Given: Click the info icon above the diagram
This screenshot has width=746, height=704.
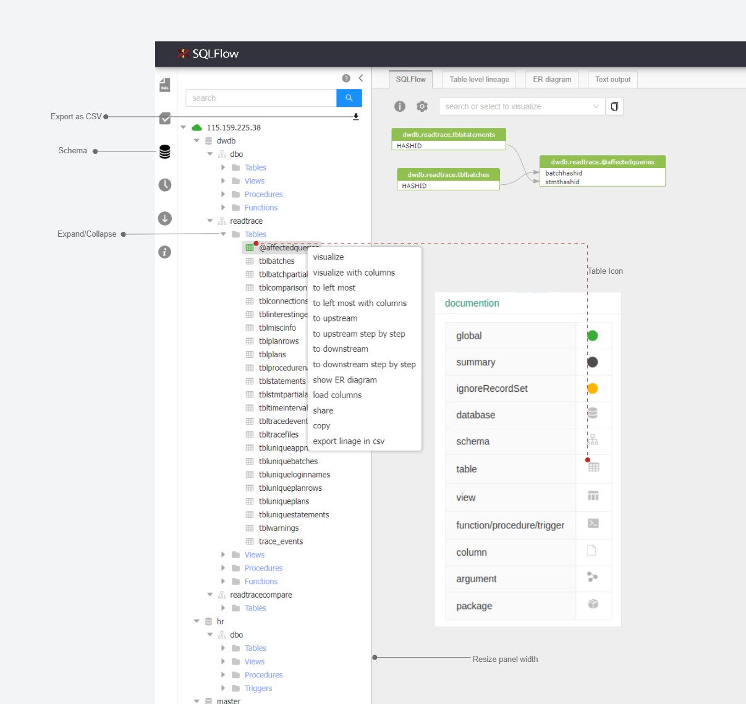Looking at the screenshot, I should [x=400, y=106].
